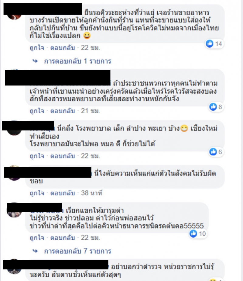Click the smiley emoji after ก็ไม่ใช่เรื่องแปลก

click(87, 36)
